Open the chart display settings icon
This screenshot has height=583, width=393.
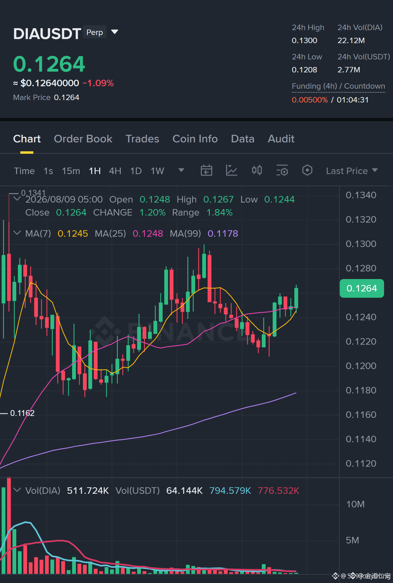click(x=282, y=171)
